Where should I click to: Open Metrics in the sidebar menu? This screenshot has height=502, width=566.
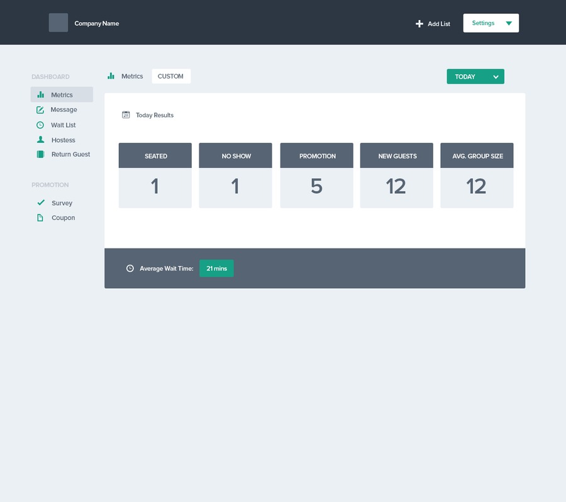(x=62, y=94)
